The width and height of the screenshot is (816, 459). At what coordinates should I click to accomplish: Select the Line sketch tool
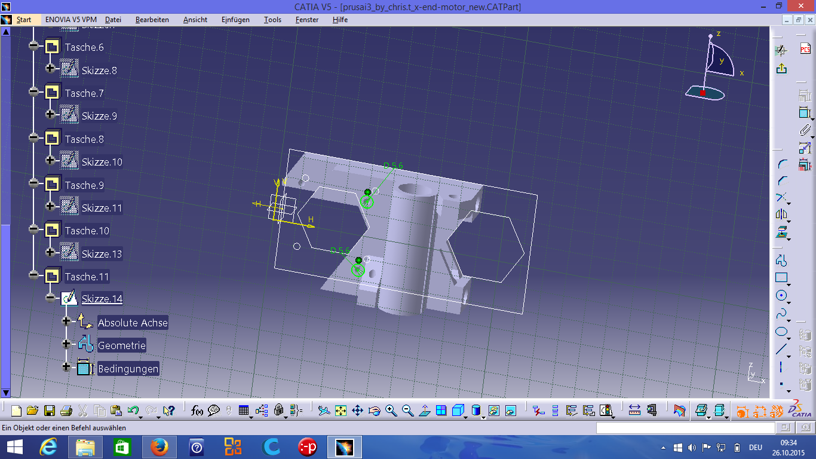click(781, 349)
